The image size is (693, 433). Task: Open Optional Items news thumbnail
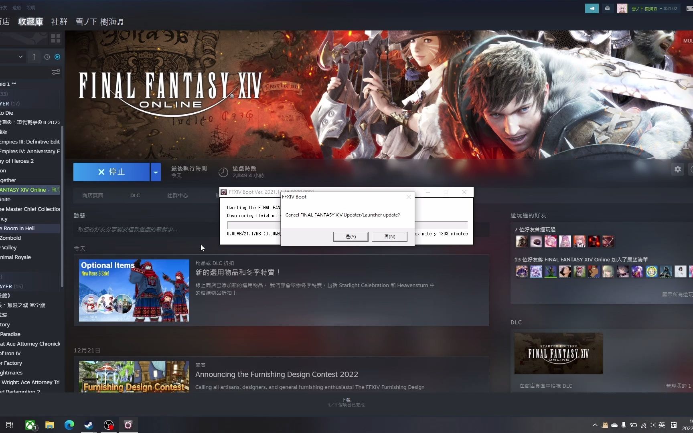pos(134,290)
